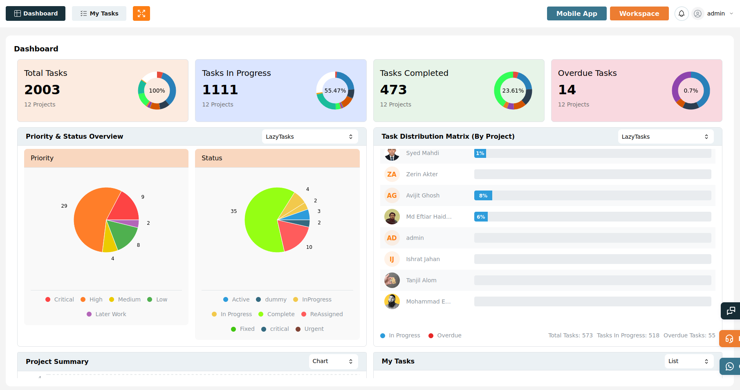Toggle Overdue legend in Task Distribution Matrix
Viewport: 740px width, 390px height.
[x=445, y=335]
